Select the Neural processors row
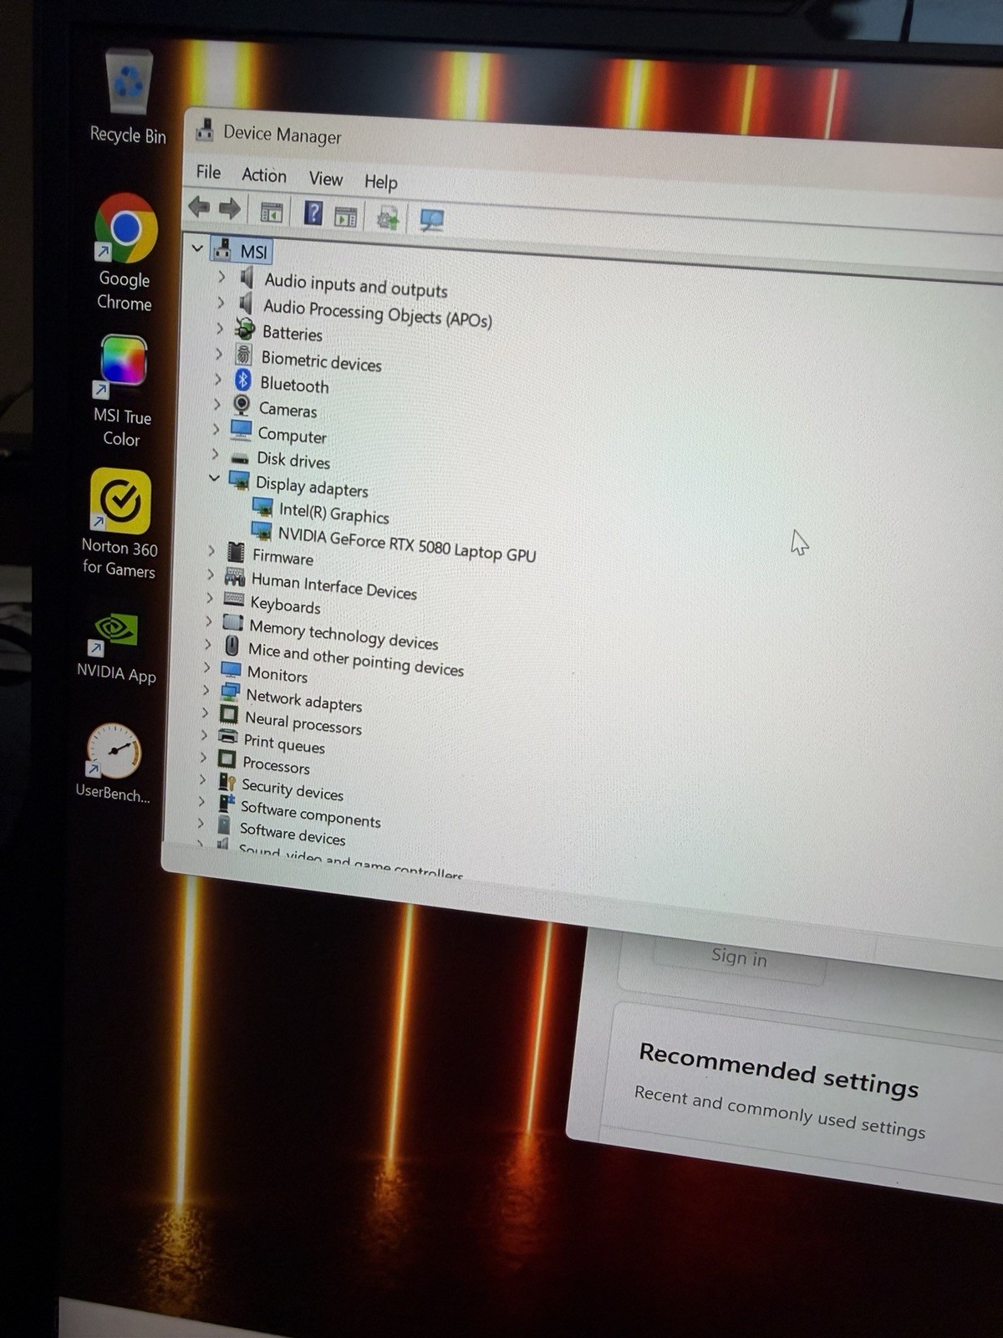 pyautogui.click(x=290, y=721)
